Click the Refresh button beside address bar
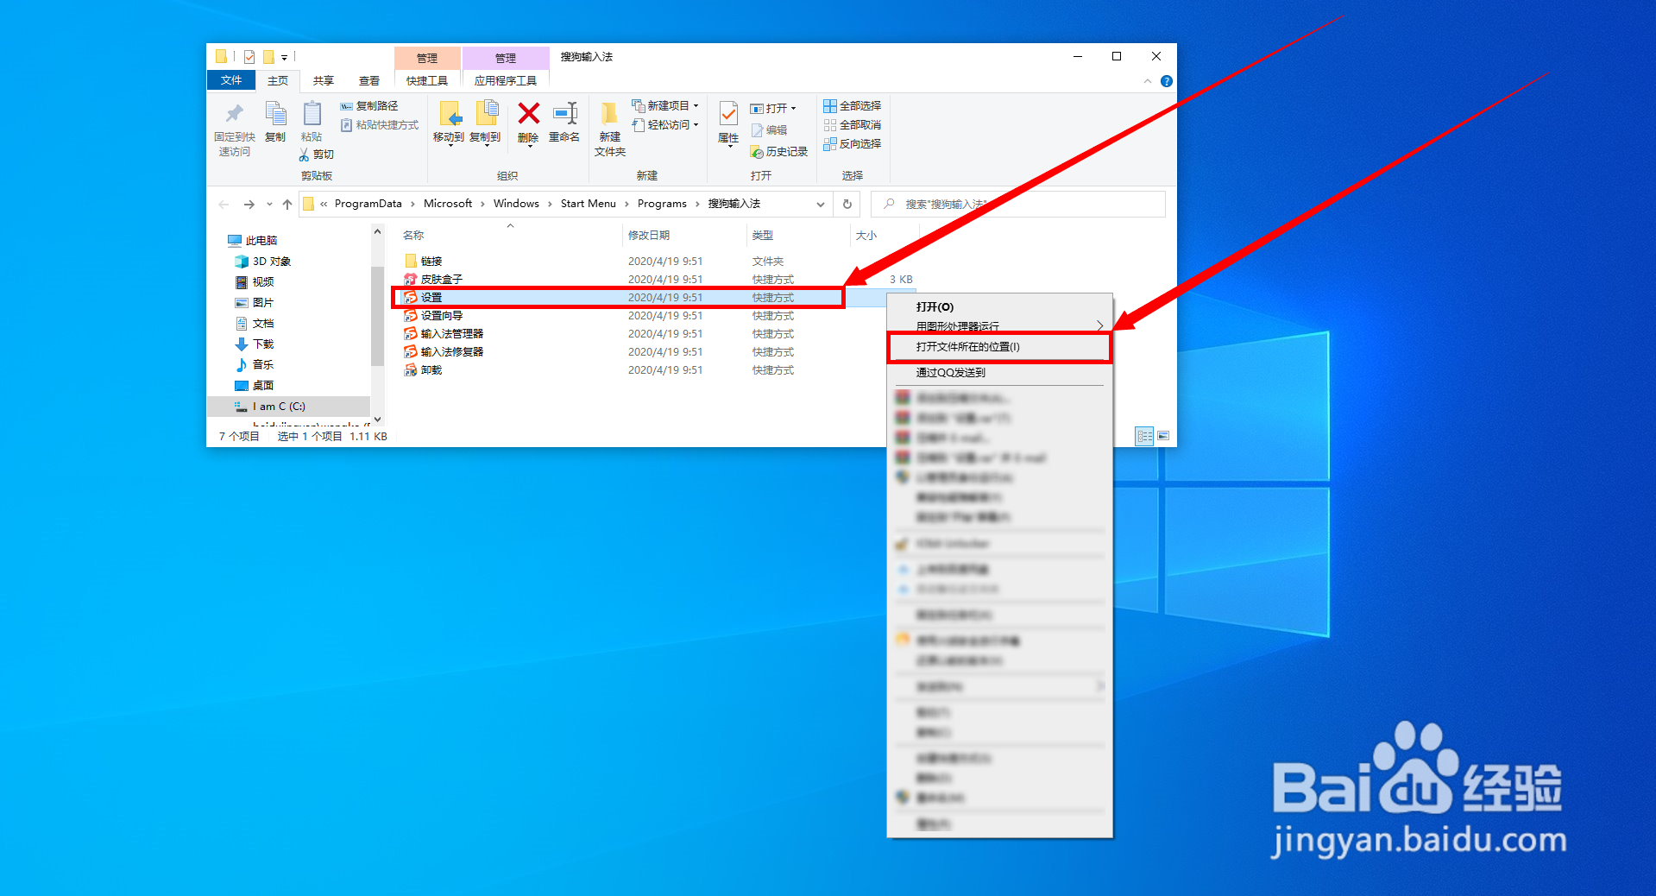 847,205
